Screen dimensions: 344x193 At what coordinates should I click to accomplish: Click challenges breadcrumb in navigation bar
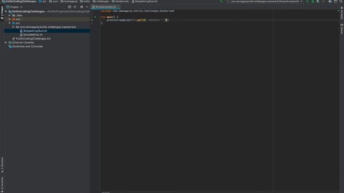coord(101,1)
